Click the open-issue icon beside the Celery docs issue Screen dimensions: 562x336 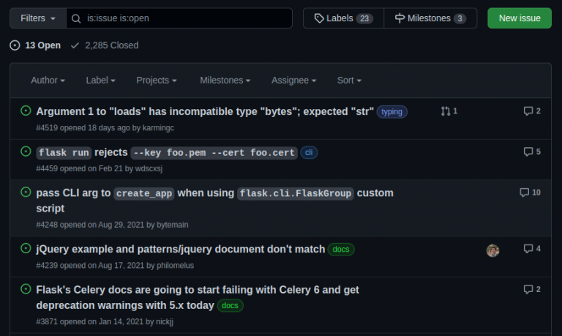[26, 289]
